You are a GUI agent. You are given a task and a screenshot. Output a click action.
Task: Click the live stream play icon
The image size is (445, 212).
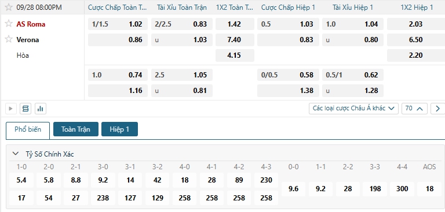(11, 109)
